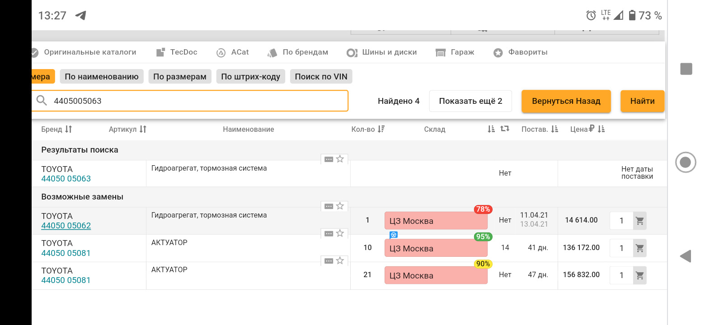The image size is (705, 325).
Task: Open comment icon for 156 832.00 АКТУАТОР row
Action: (x=329, y=261)
